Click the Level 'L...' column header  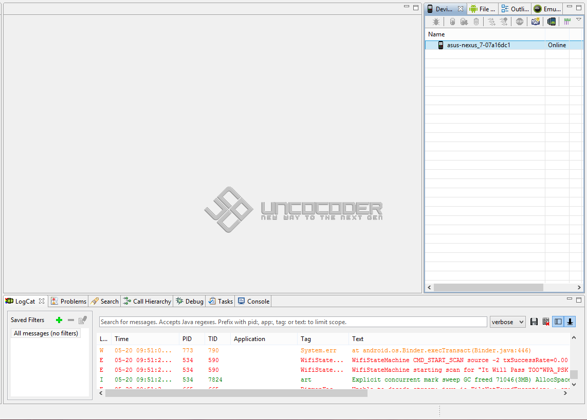tap(104, 339)
